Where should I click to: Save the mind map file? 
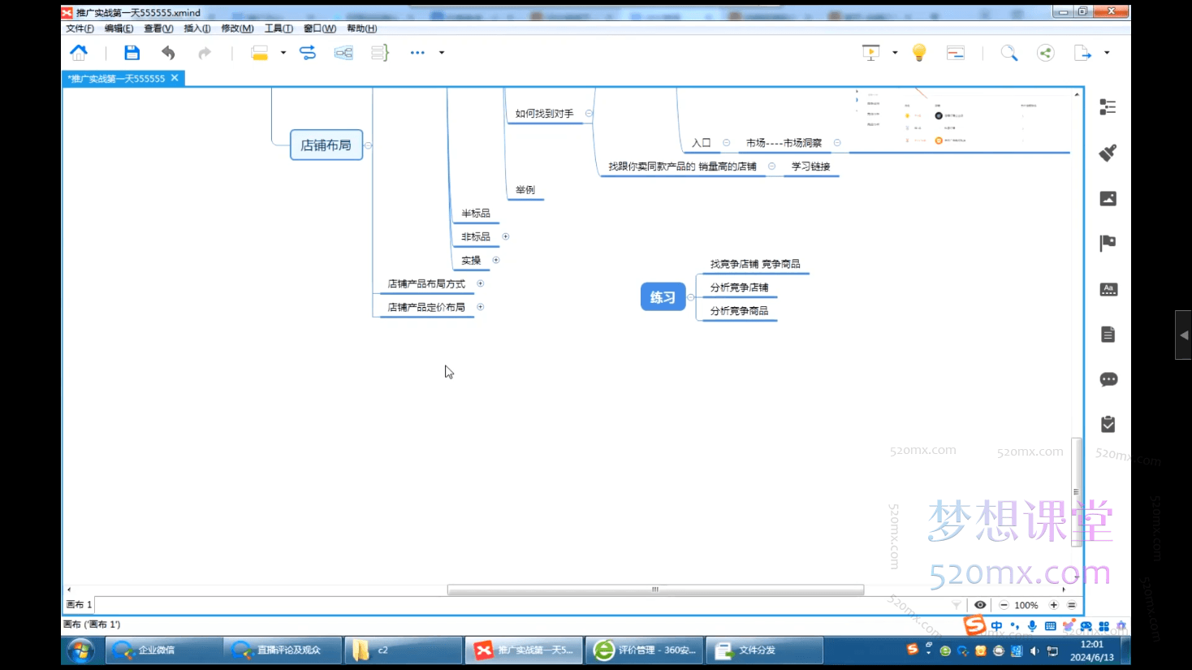(x=132, y=53)
